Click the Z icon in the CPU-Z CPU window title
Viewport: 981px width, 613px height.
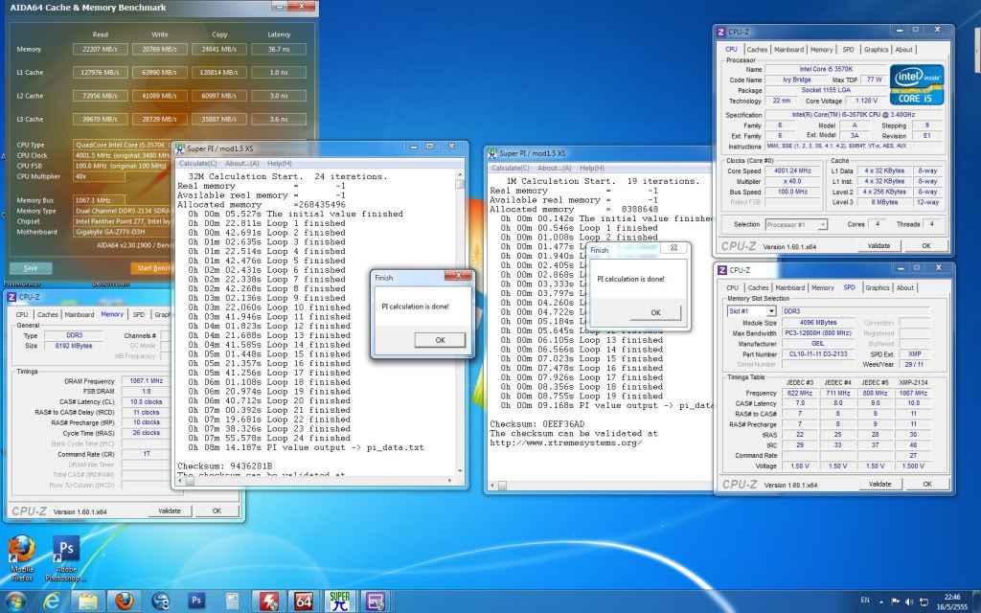(x=721, y=32)
